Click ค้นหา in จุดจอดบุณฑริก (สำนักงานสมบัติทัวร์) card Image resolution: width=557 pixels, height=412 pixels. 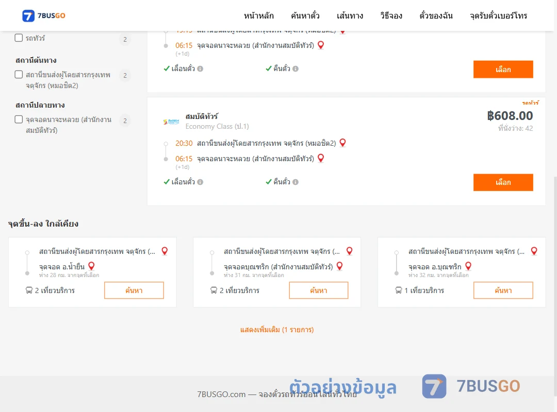point(319,290)
